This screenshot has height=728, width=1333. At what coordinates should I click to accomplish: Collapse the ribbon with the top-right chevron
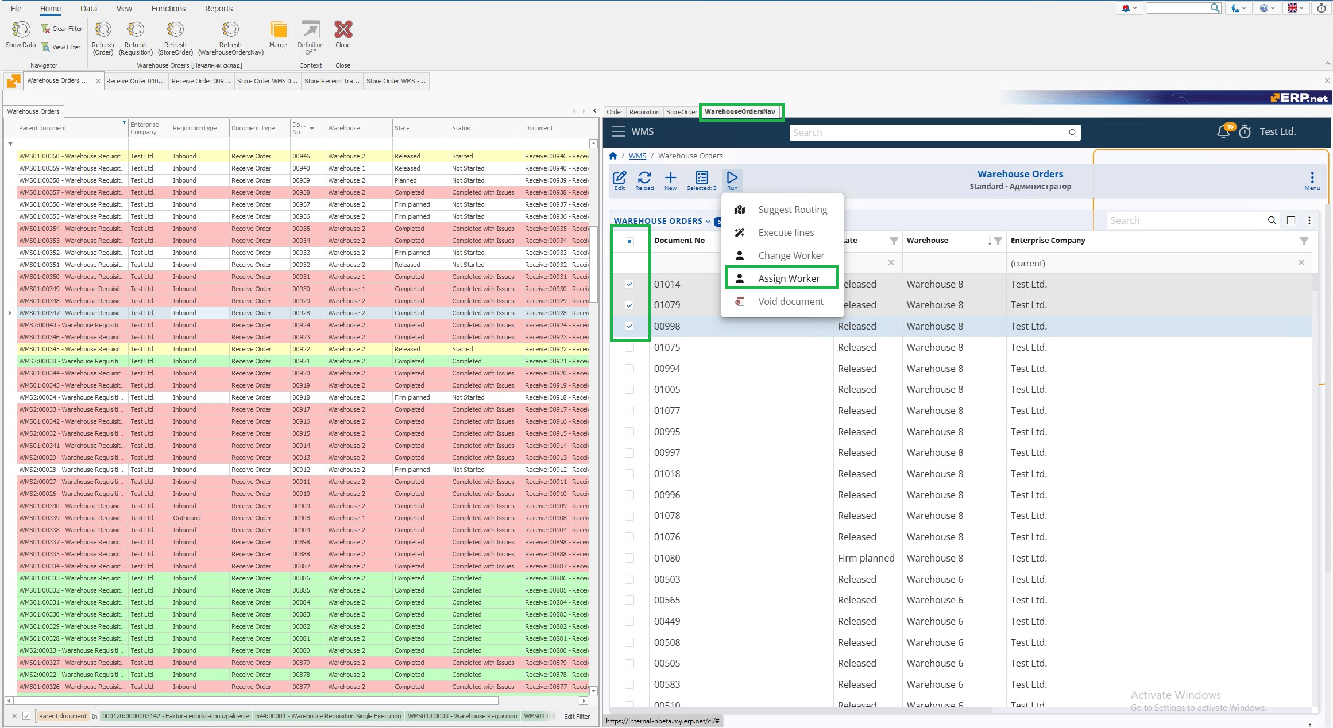[1327, 63]
